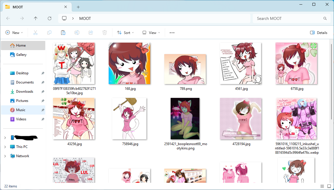334x190 pixels.
Task: Click the Cut scissors icon
Action: tap(35, 33)
